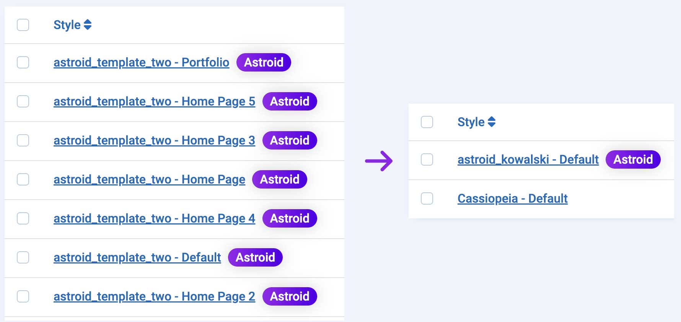Image resolution: width=681 pixels, height=322 pixels.
Task: Sort by the right Style column header
Action: point(471,122)
